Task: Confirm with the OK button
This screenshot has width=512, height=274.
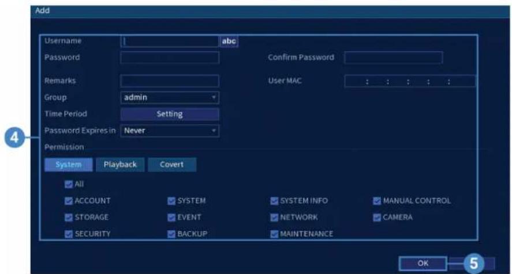Action: tap(423, 263)
